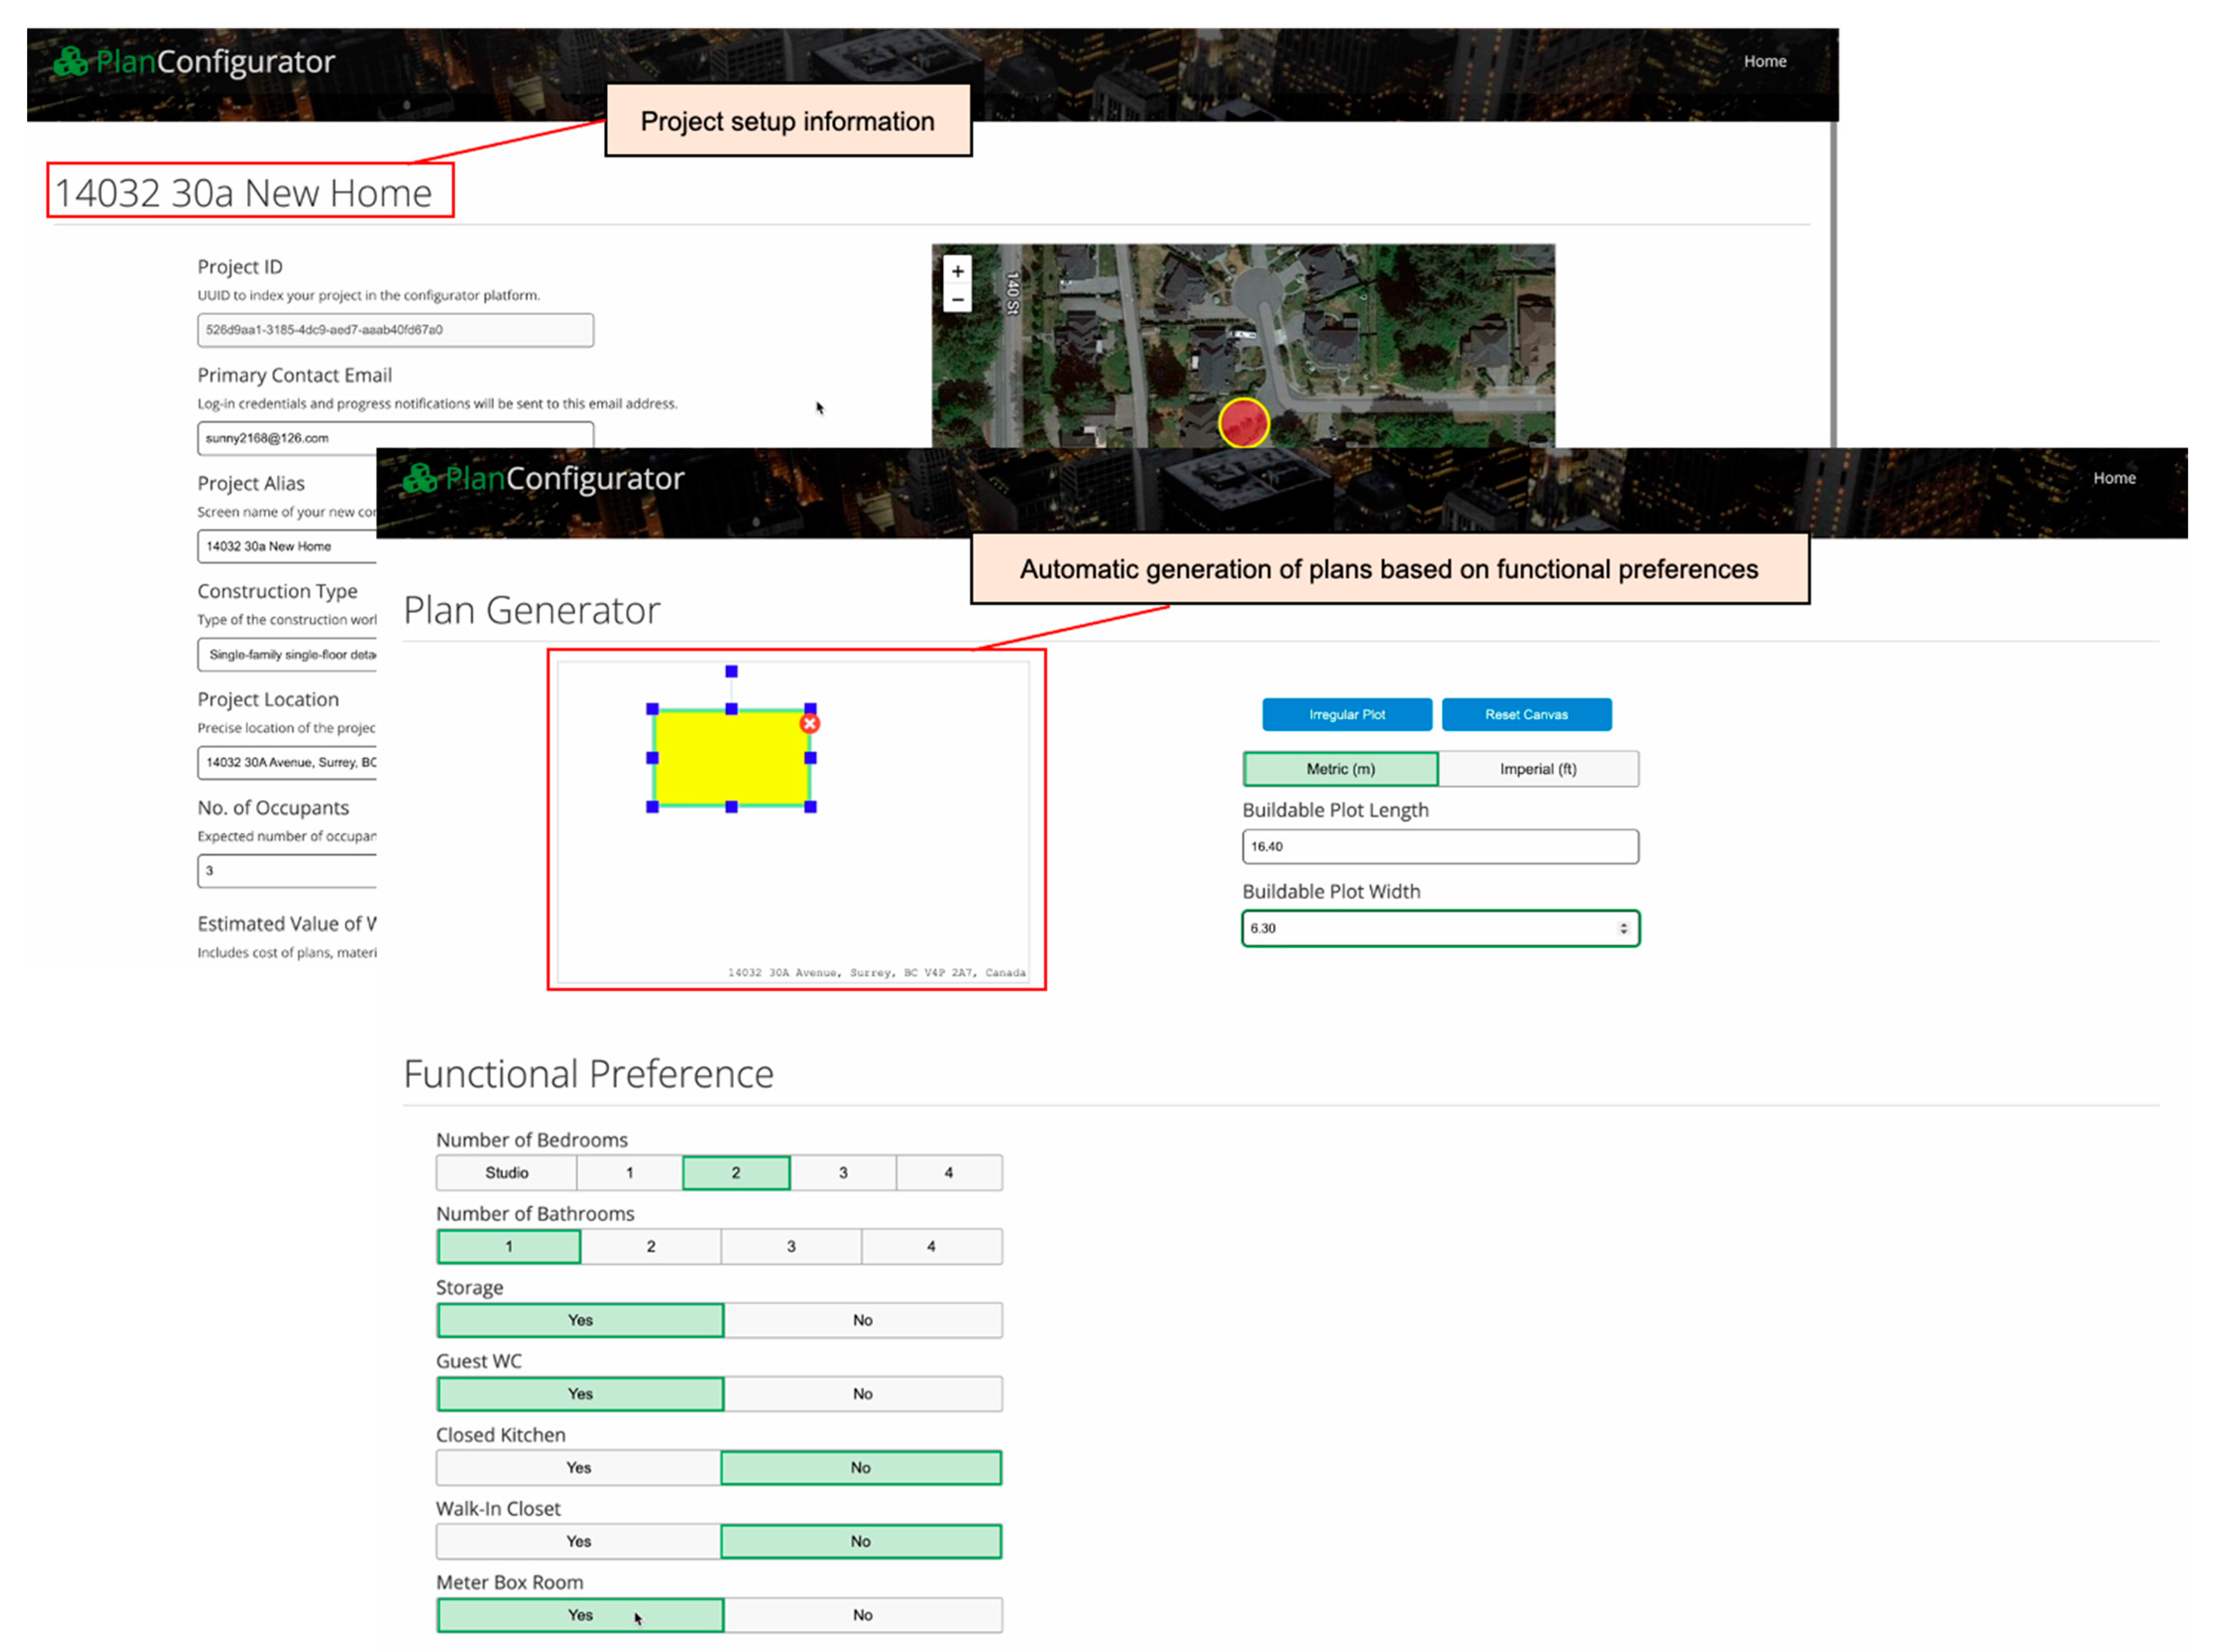This screenshot has height=1652, width=2214.
Task: Select 3 bedrooms option
Action: coord(842,1172)
